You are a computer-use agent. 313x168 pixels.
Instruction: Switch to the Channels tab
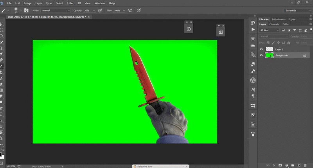click(x=274, y=24)
